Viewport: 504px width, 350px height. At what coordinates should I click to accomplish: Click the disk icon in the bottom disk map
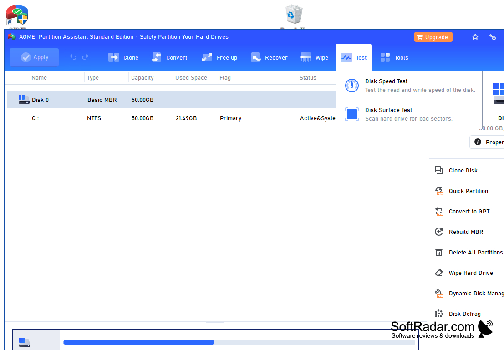click(x=25, y=342)
